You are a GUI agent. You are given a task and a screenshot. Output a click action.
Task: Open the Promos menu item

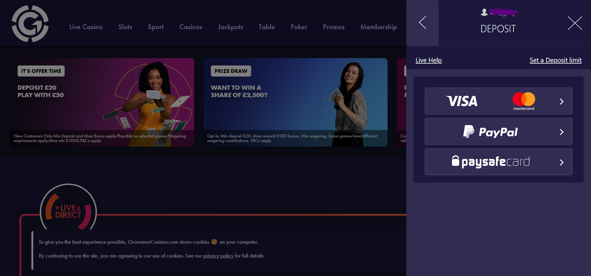pos(334,27)
